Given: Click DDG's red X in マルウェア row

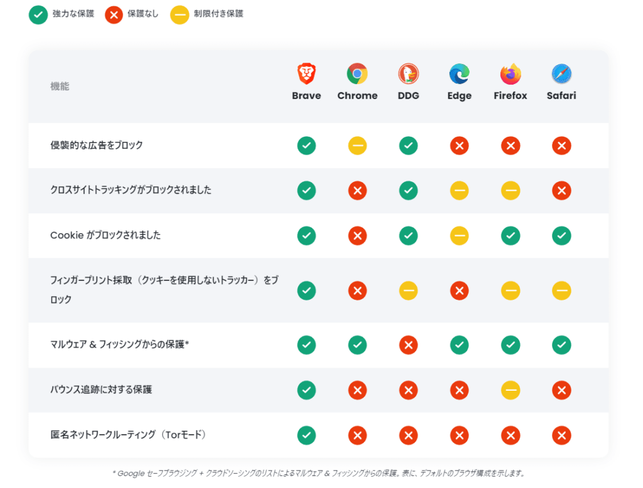Looking at the screenshot, I should [408, 345].
